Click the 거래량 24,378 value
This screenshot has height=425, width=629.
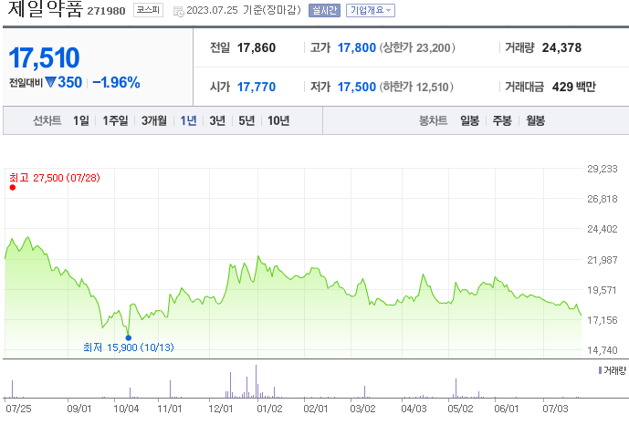click(x=561, y=47)
